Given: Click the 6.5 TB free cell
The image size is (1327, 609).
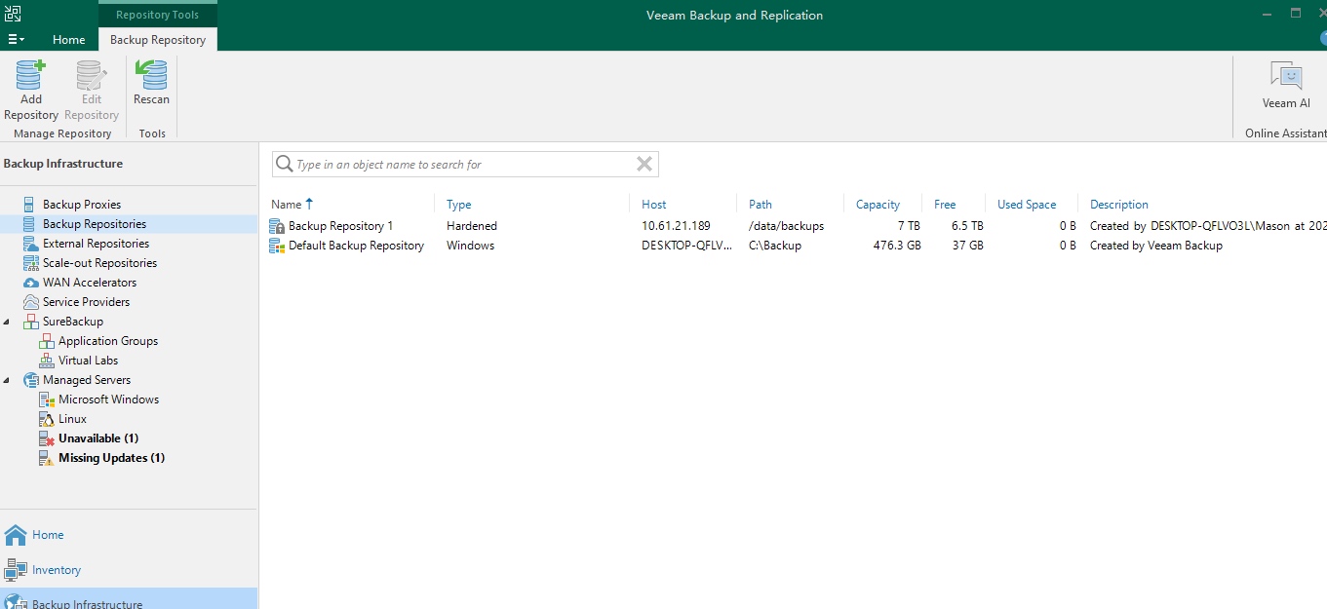Looking at the screenshot, I should coord(965,226).
